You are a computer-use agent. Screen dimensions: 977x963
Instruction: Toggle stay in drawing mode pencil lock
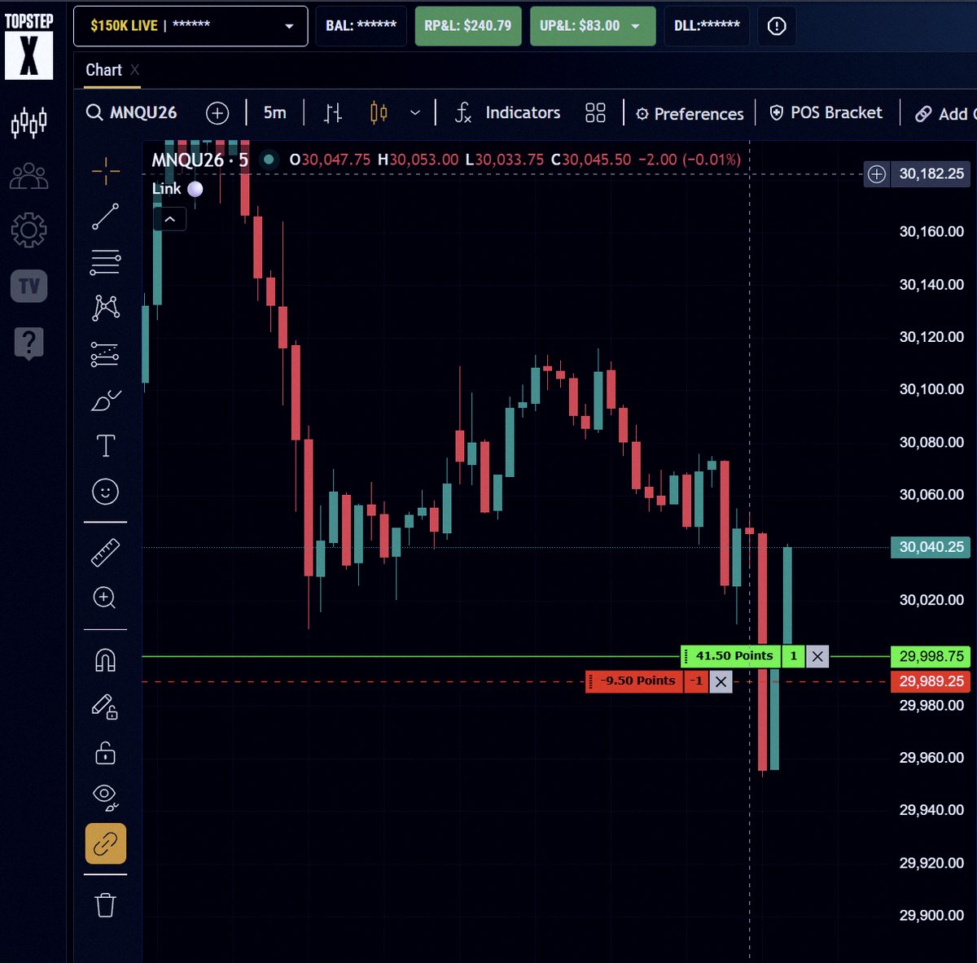(x=105, y=706)
